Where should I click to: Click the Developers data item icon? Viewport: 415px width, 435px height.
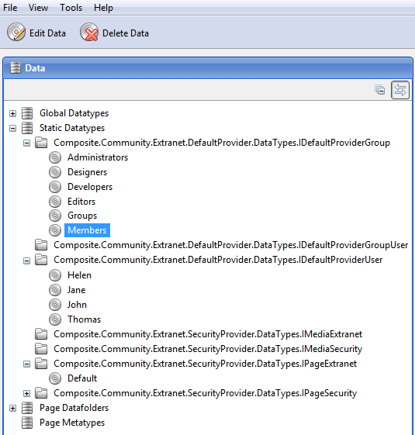point(55,187)
